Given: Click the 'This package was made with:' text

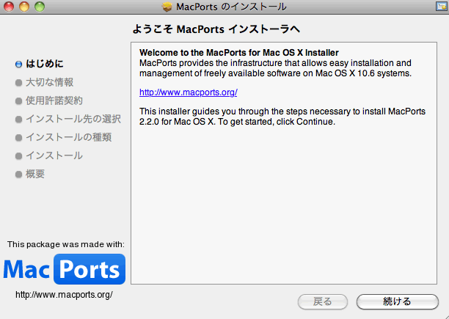Looking at the screenshot, I should point(66,244).
